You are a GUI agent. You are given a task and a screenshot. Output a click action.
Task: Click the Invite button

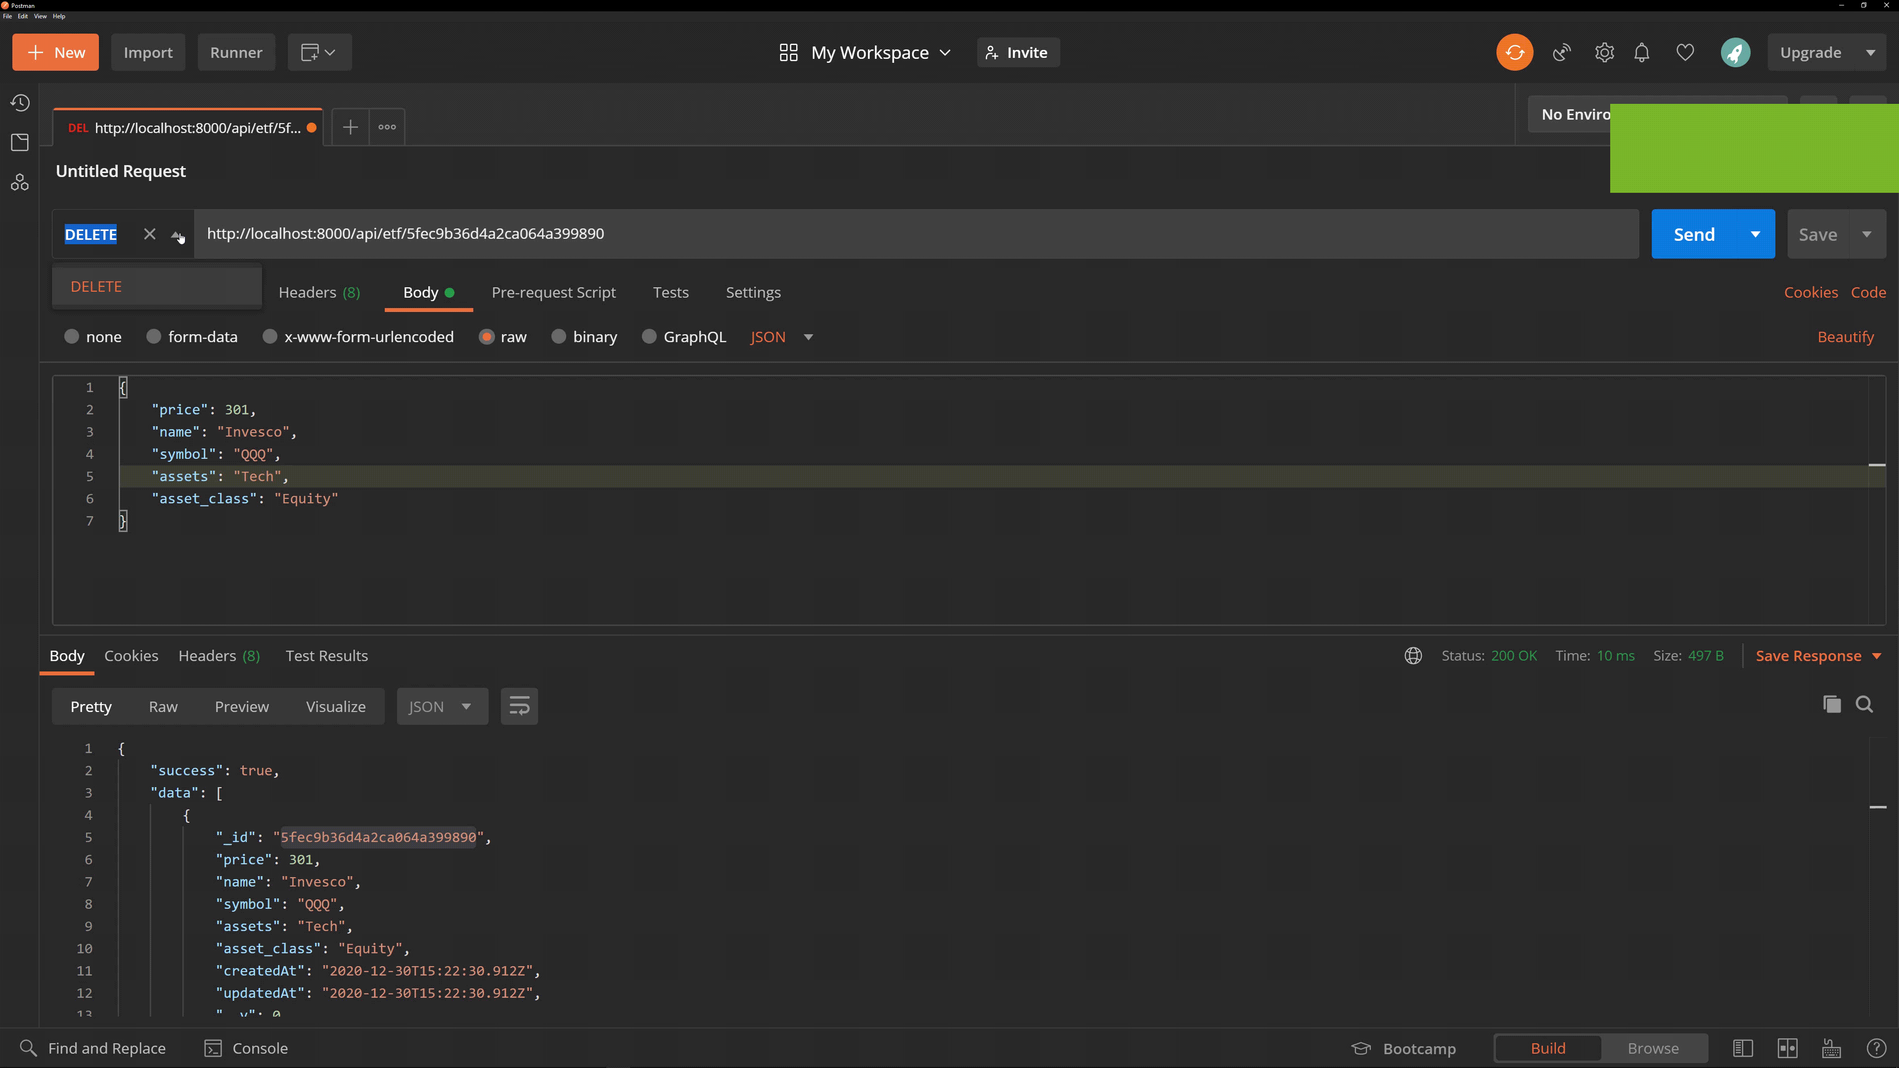point(1018,52)
